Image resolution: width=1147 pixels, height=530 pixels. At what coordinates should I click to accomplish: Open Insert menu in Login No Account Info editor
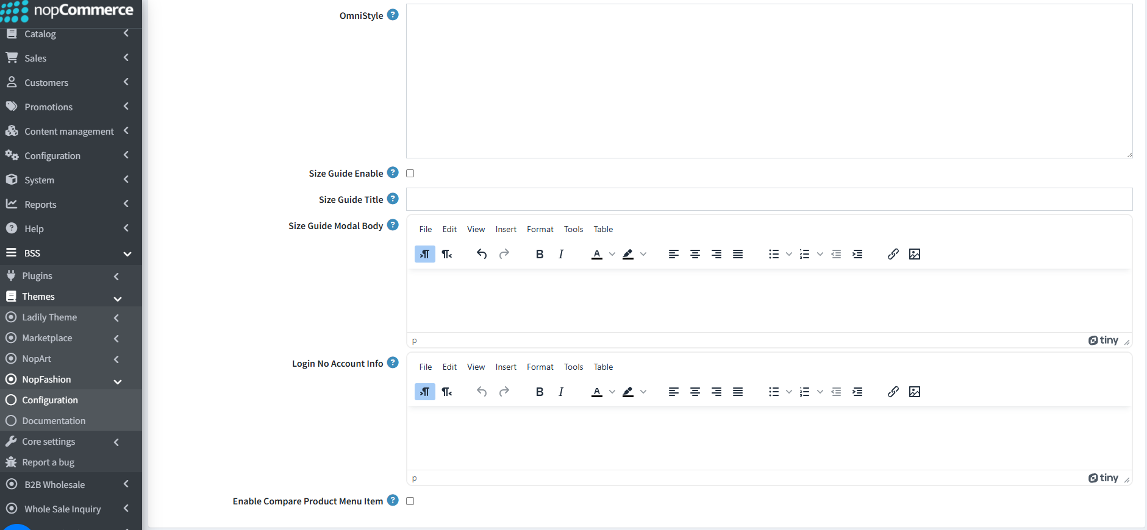[506, 367]
